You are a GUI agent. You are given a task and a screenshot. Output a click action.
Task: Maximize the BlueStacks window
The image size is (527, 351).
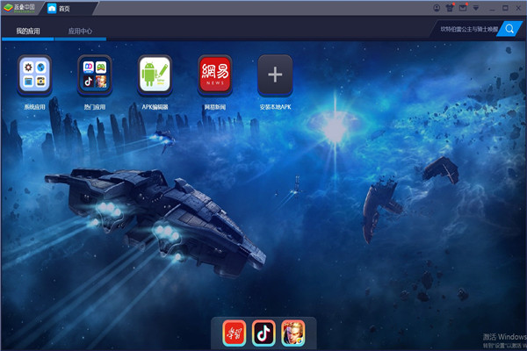click(x=505, y=8)
